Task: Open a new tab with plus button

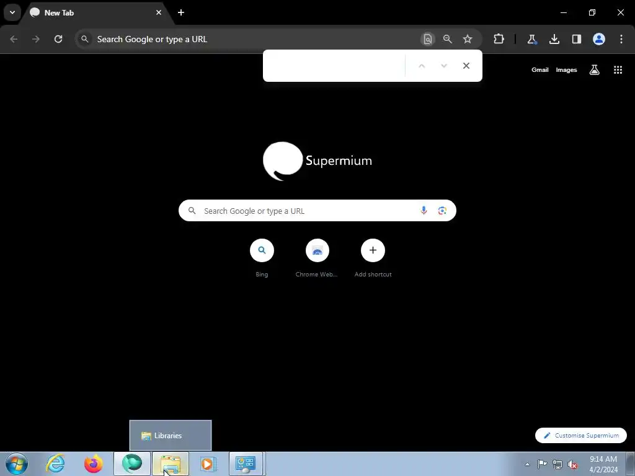Action: pyautogui.click(x=181, y=12)
